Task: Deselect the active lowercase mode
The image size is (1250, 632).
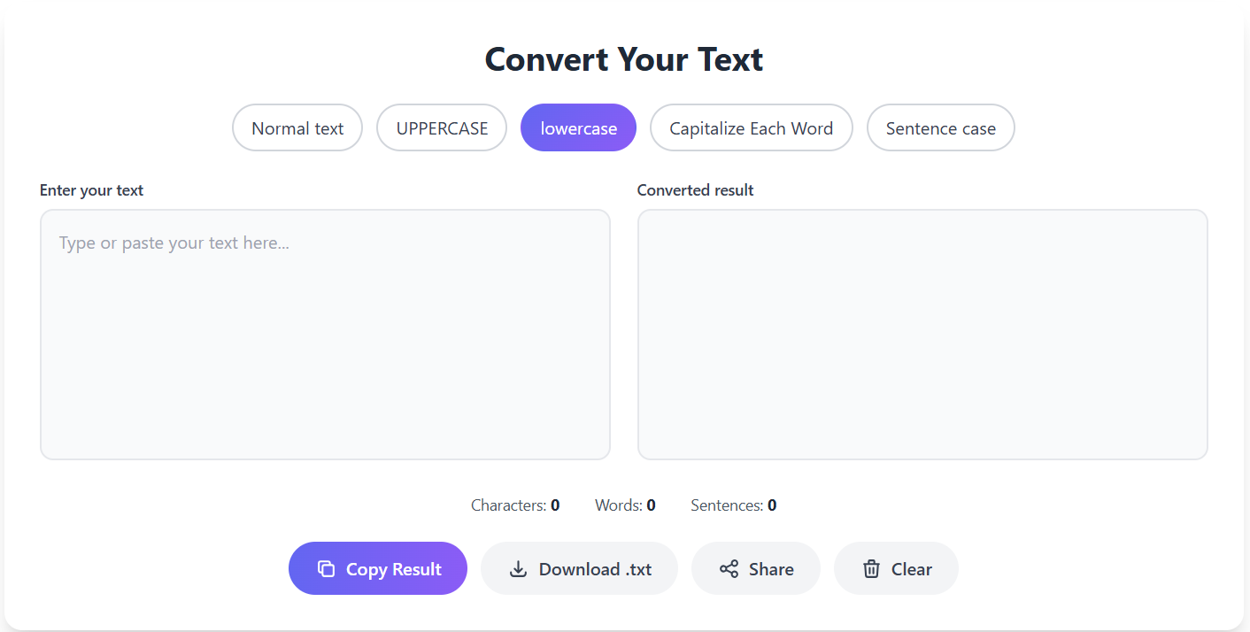Action: pos(578,127)
